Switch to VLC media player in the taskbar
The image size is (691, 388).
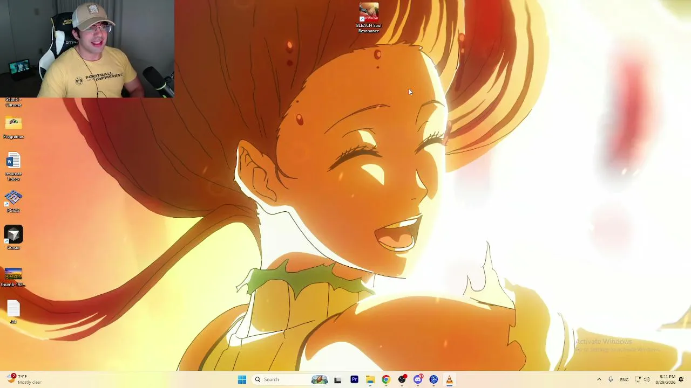coord(449,379)
